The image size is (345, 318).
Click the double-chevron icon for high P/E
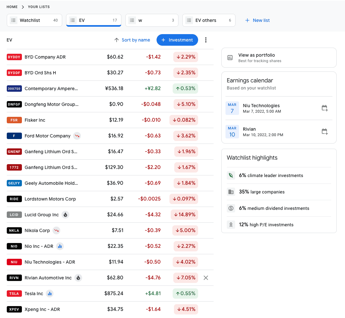point(231,225)
